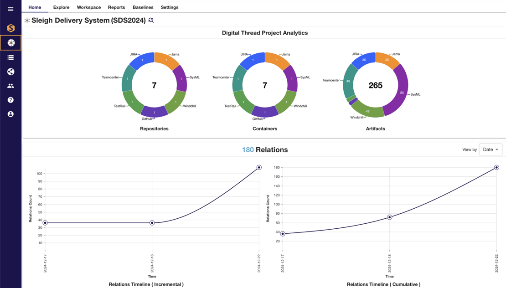Select the 2024-12-17 point on Incremental chart
506x288 pixels.
tap(45, 223)
